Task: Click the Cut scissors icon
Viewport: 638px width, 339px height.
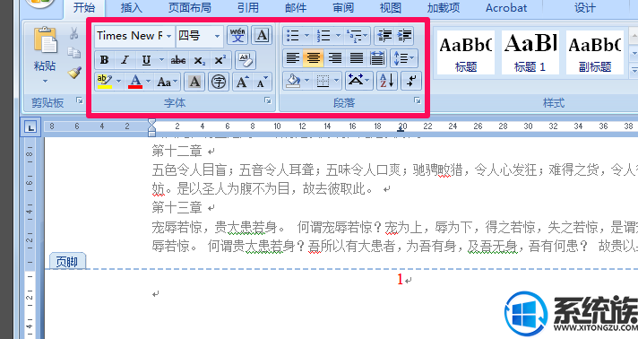Action: (x=73, y=33)
